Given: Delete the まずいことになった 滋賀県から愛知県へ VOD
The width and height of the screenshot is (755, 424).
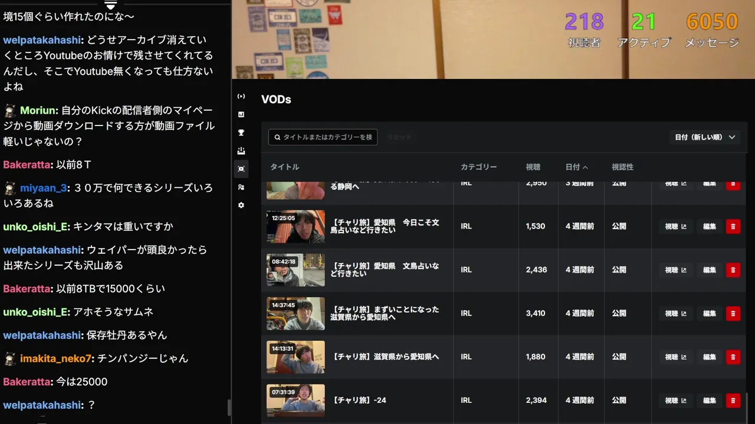Looking at the screenshot, I should pyautogui.click(x=733, y=313).
